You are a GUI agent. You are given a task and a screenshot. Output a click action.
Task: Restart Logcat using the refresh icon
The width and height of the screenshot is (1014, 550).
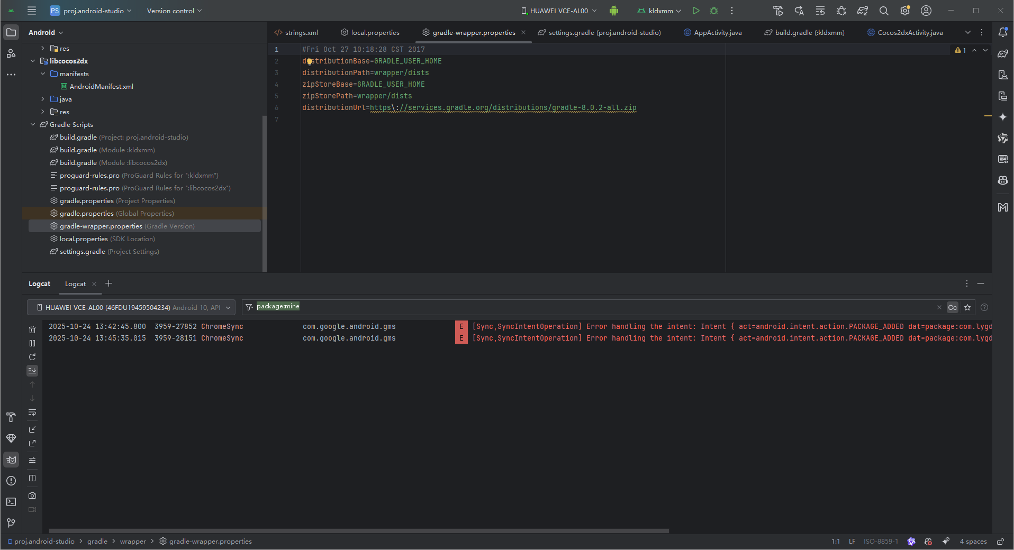pos(32,357)
